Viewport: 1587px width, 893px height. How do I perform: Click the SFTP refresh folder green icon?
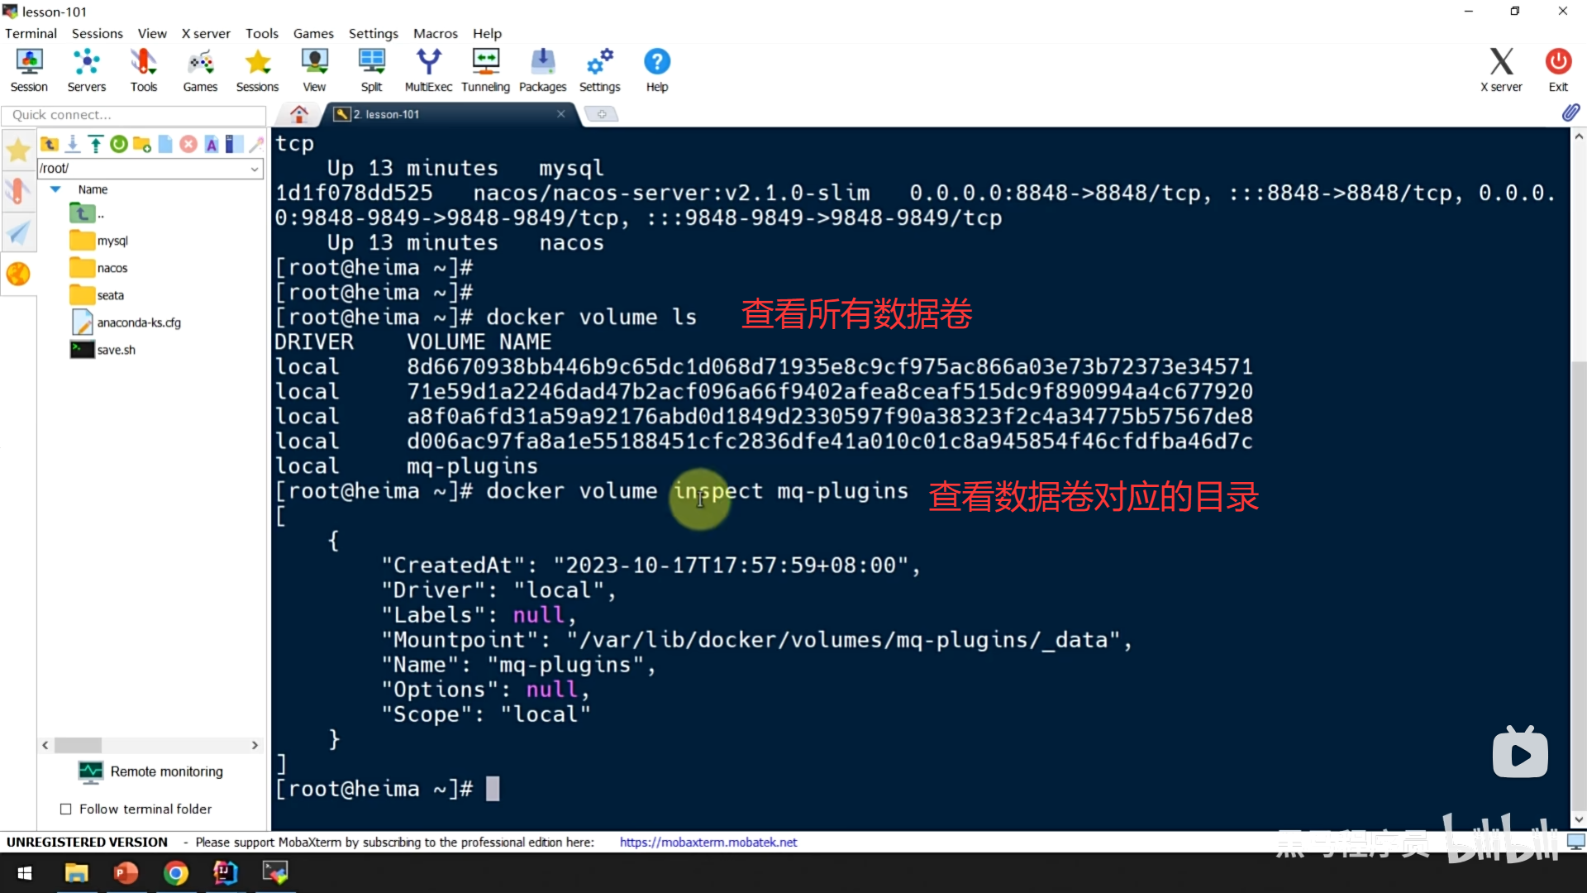click(119, 145)
